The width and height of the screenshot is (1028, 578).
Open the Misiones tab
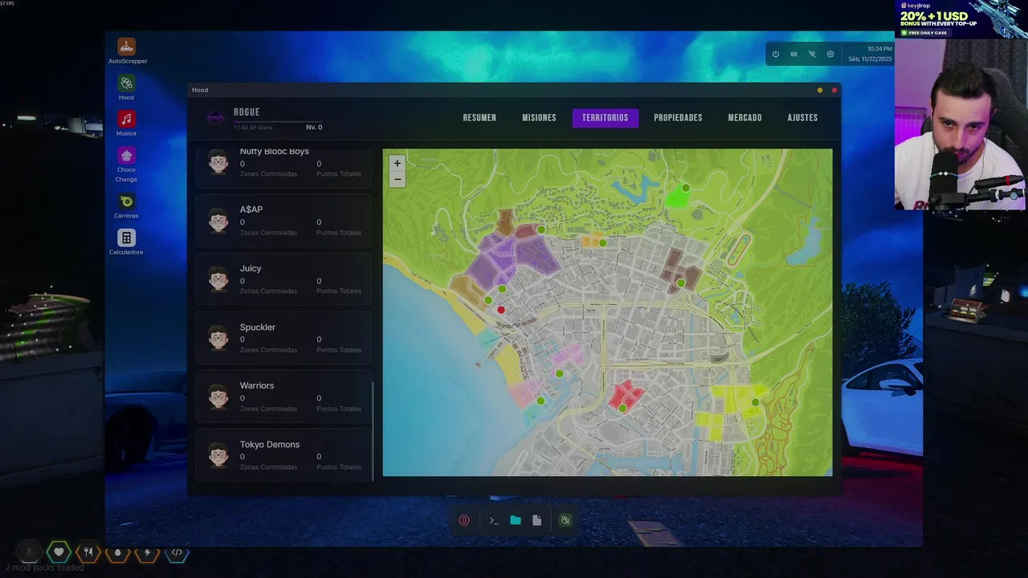[539, 118]
